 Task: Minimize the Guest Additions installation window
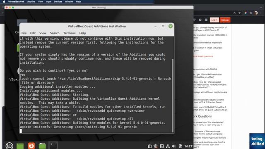click(x=155, y=26)
